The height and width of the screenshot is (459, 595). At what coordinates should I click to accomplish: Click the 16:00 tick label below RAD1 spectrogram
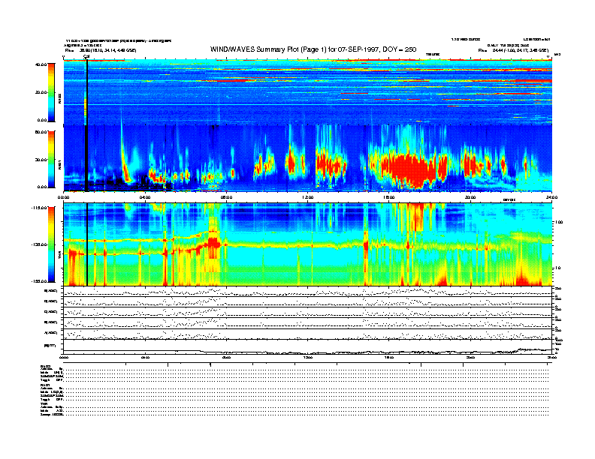pyautogui.click(x=388, y=197)
